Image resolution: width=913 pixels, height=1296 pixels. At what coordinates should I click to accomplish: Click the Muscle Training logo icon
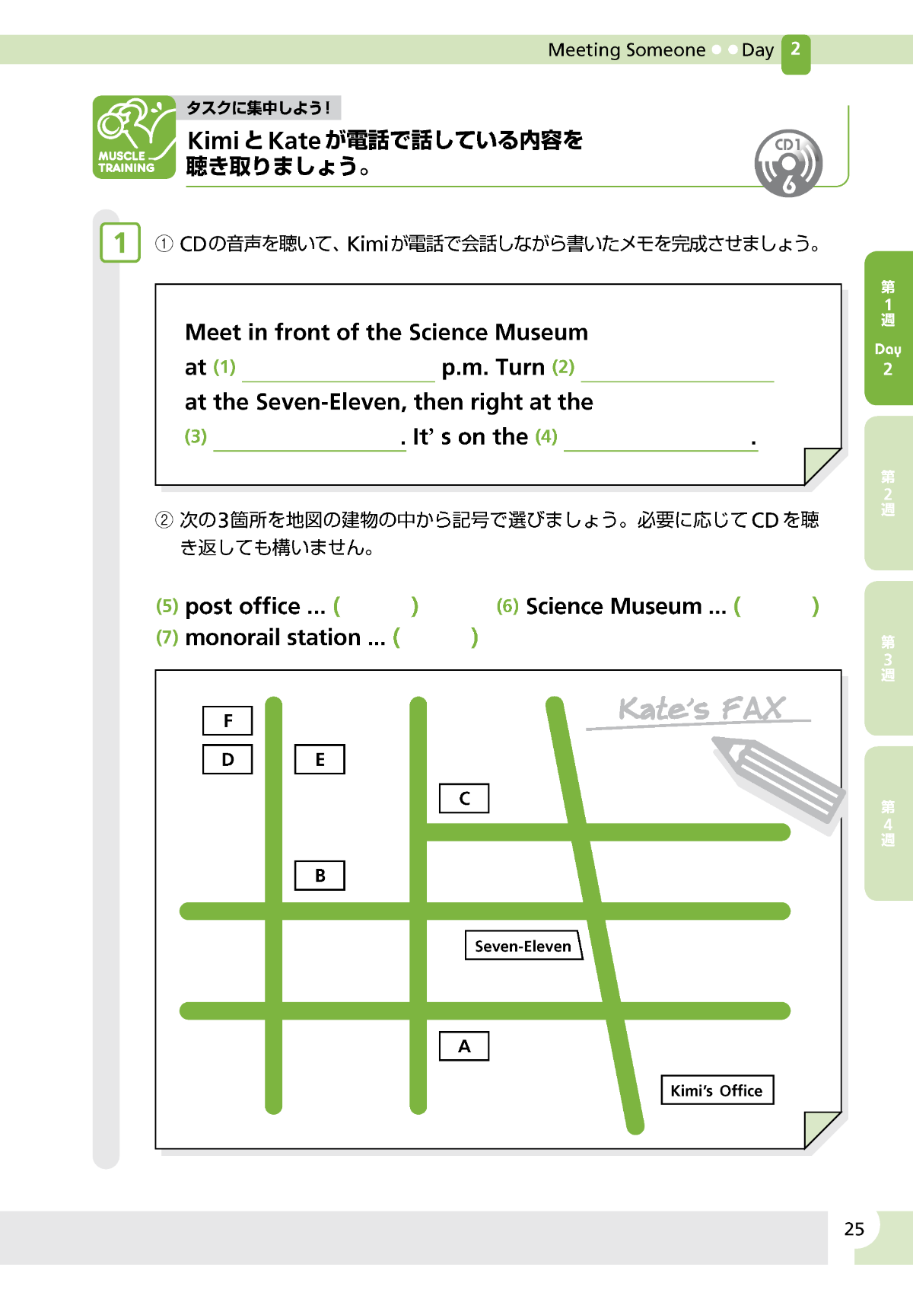[134, 138]
